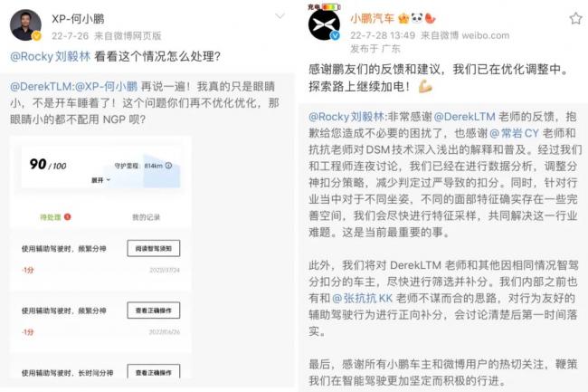588x392 pixels.
Task: Switch to 我的记录 tab
Action: point(146,217)
